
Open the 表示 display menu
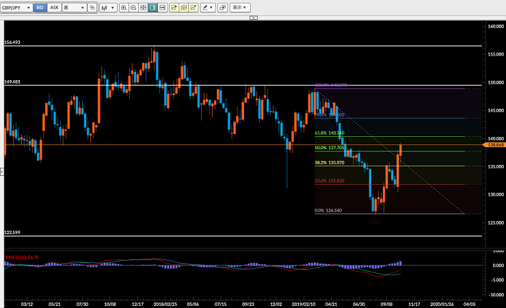coord(240,8)
